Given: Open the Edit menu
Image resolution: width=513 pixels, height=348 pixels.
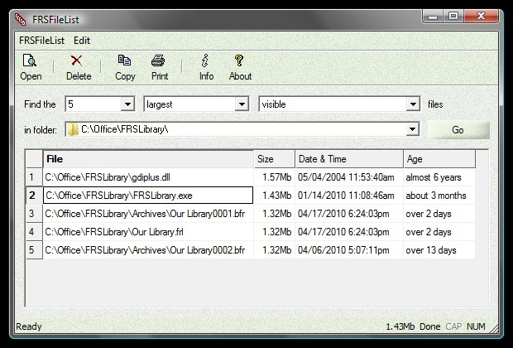Looking at the screenshot, I should point(82,41).
